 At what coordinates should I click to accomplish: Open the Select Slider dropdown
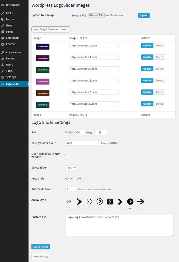click(71, 168)
